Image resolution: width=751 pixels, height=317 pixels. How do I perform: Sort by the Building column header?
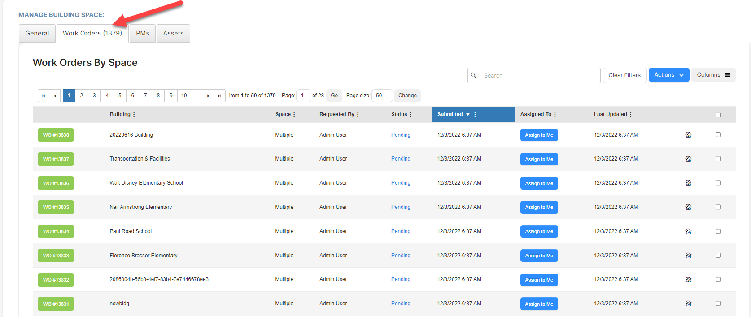click(x=120, y=114)
